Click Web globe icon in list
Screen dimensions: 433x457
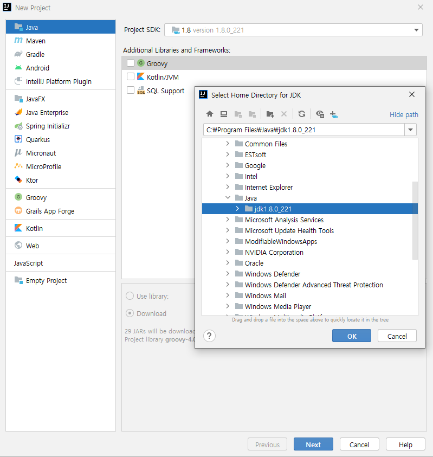[18, 245]
